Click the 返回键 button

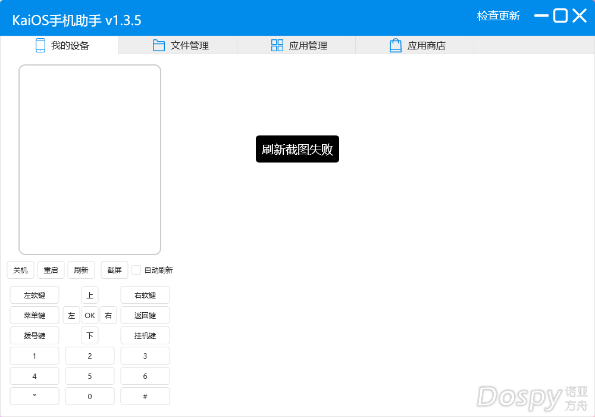pyautogui.click(x=145, y=315)
